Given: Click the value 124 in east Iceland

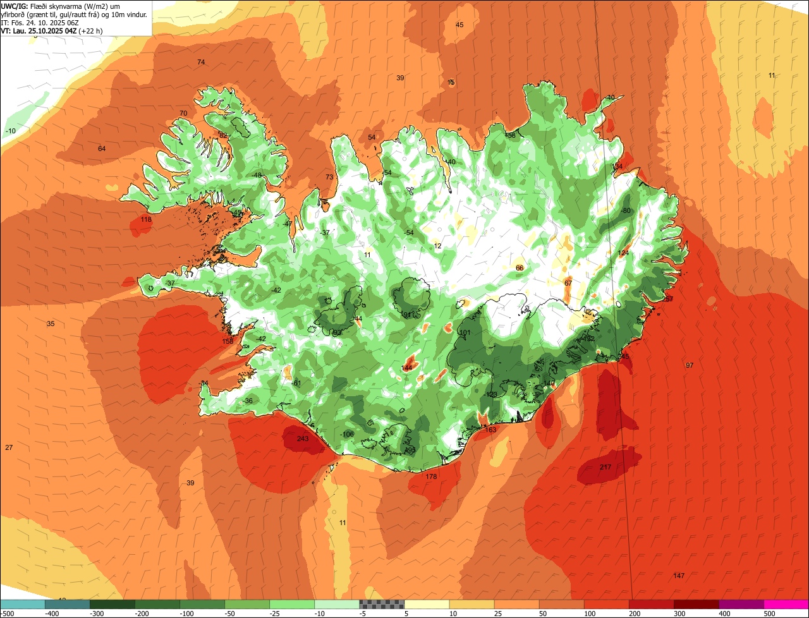Looking at the screenshot, I should (x=624, y=253).
